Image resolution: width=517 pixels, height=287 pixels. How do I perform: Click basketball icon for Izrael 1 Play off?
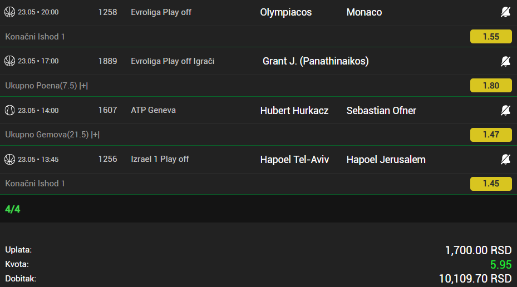pos(9,160)
